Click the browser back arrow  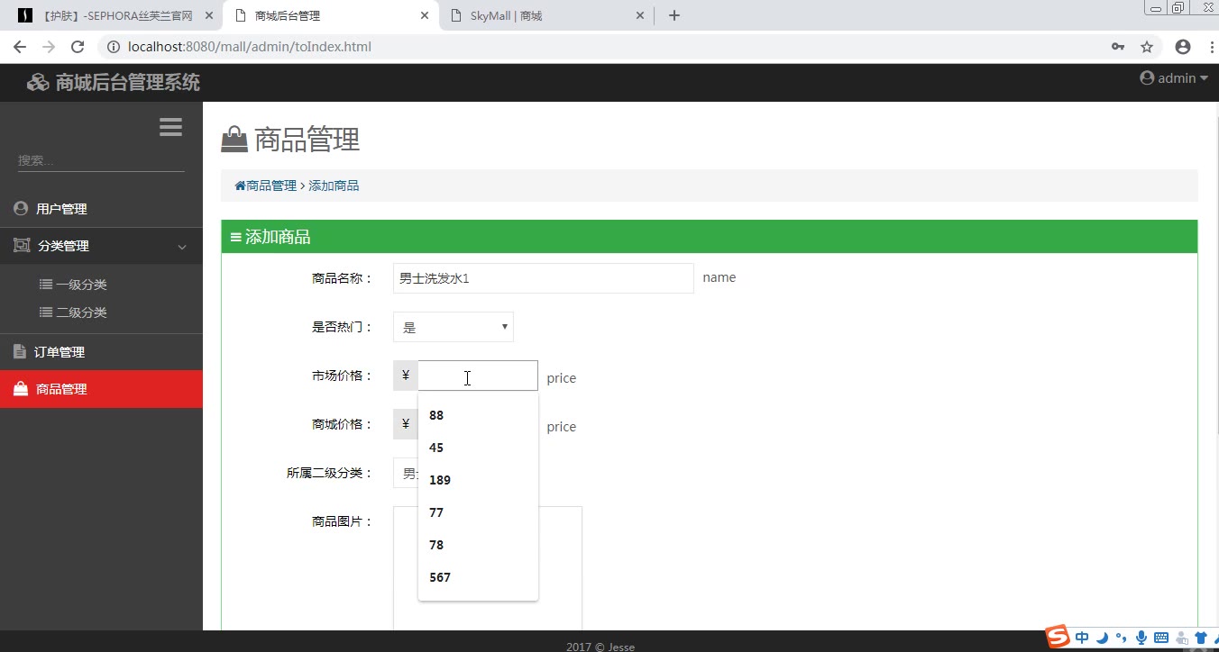[x=20, y=47]
